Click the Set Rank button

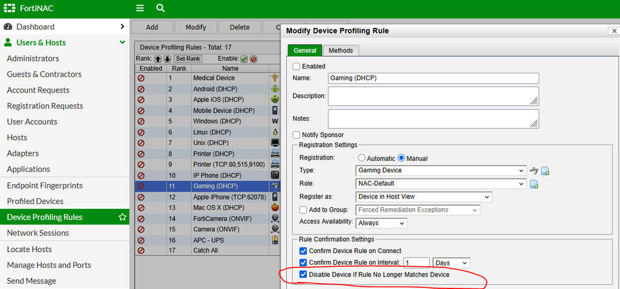click(188, 59)
